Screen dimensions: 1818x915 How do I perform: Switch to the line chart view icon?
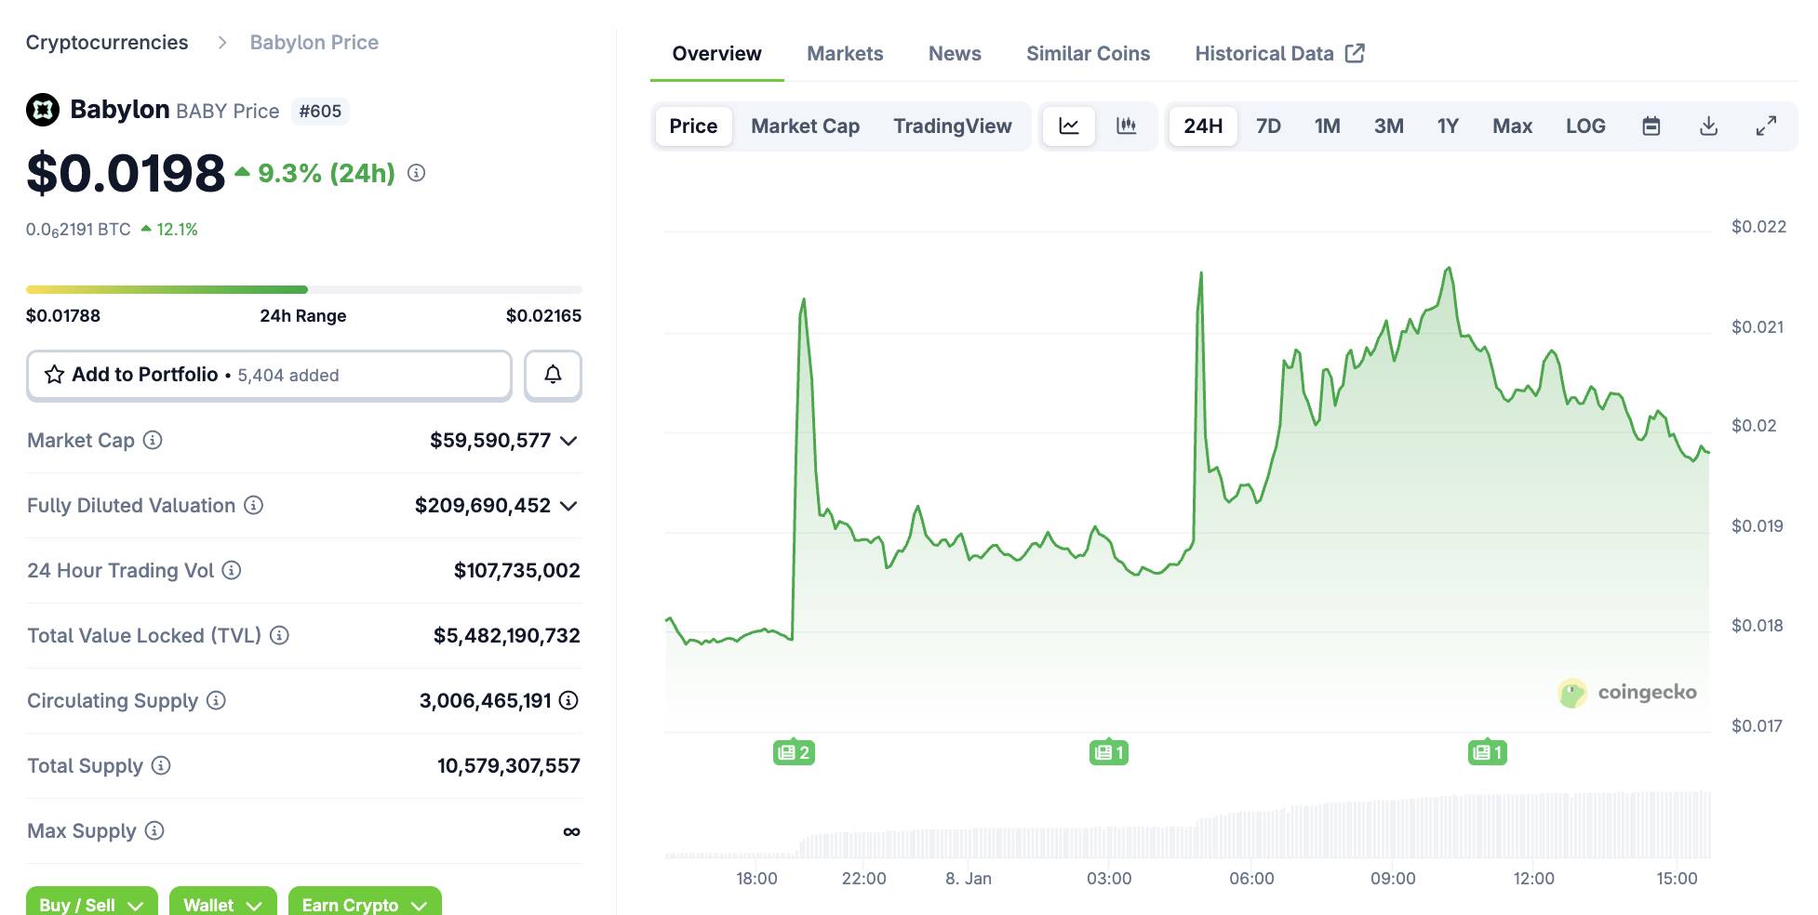1069,126
